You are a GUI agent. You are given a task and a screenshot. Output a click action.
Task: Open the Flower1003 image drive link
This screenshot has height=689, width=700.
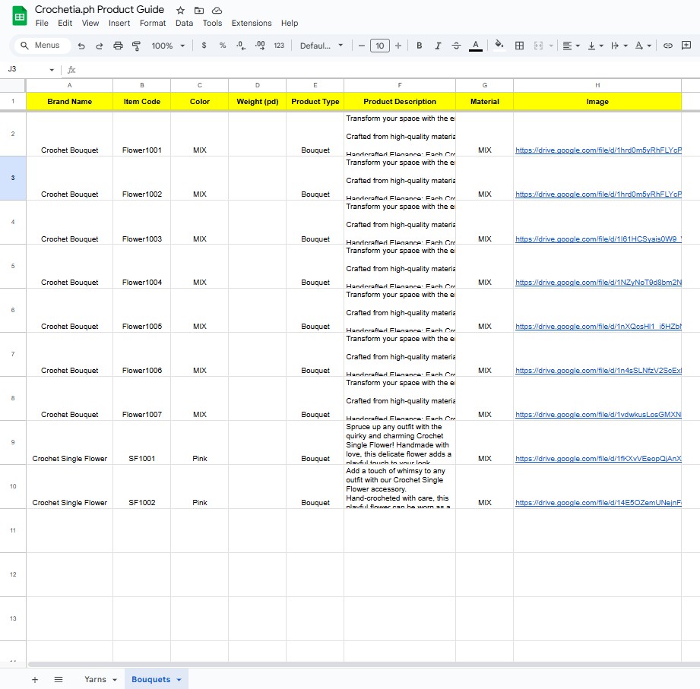[x=598, y=239]
